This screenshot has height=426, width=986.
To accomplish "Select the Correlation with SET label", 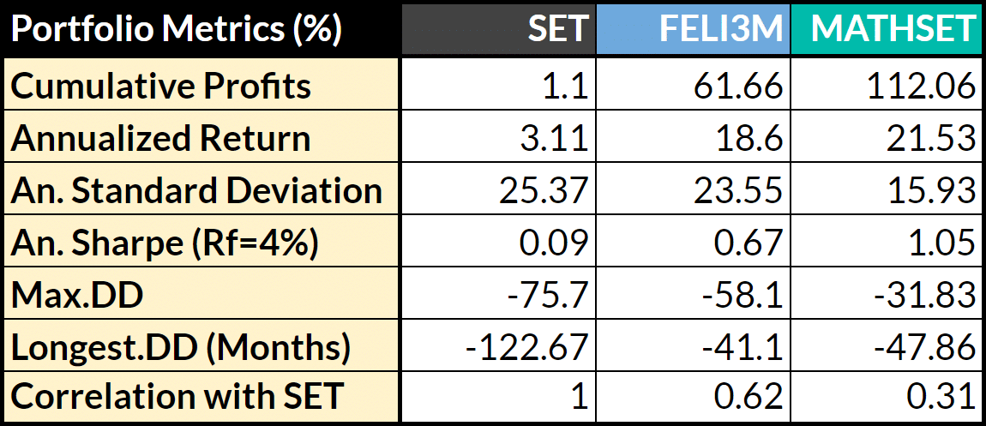I will (177, 396).
